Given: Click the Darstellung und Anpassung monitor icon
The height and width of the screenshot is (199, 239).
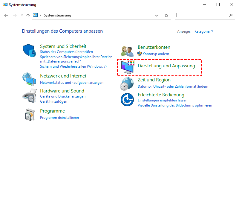Looking at the screenshot, I should 128,67.
